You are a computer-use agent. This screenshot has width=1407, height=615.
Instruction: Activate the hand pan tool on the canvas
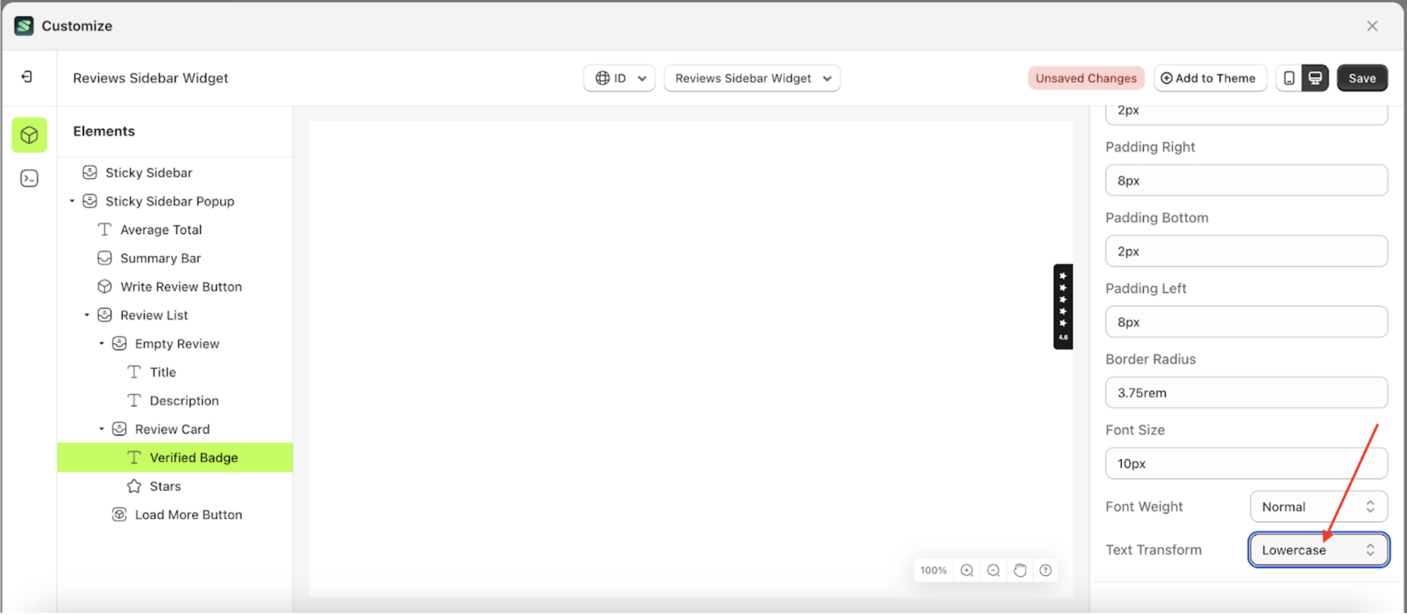1020,570
